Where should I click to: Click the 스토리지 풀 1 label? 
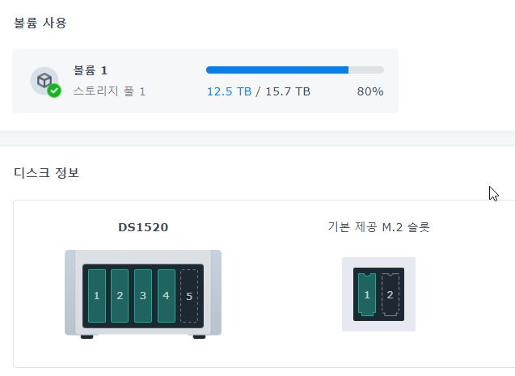[x=109, y=91]
